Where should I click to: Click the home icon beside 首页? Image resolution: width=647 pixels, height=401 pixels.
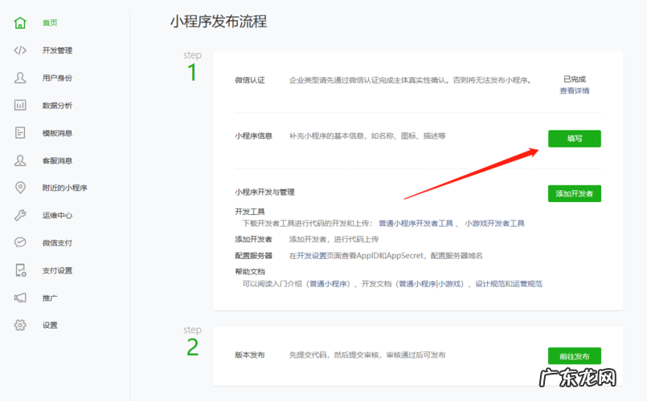click(20, 22)
